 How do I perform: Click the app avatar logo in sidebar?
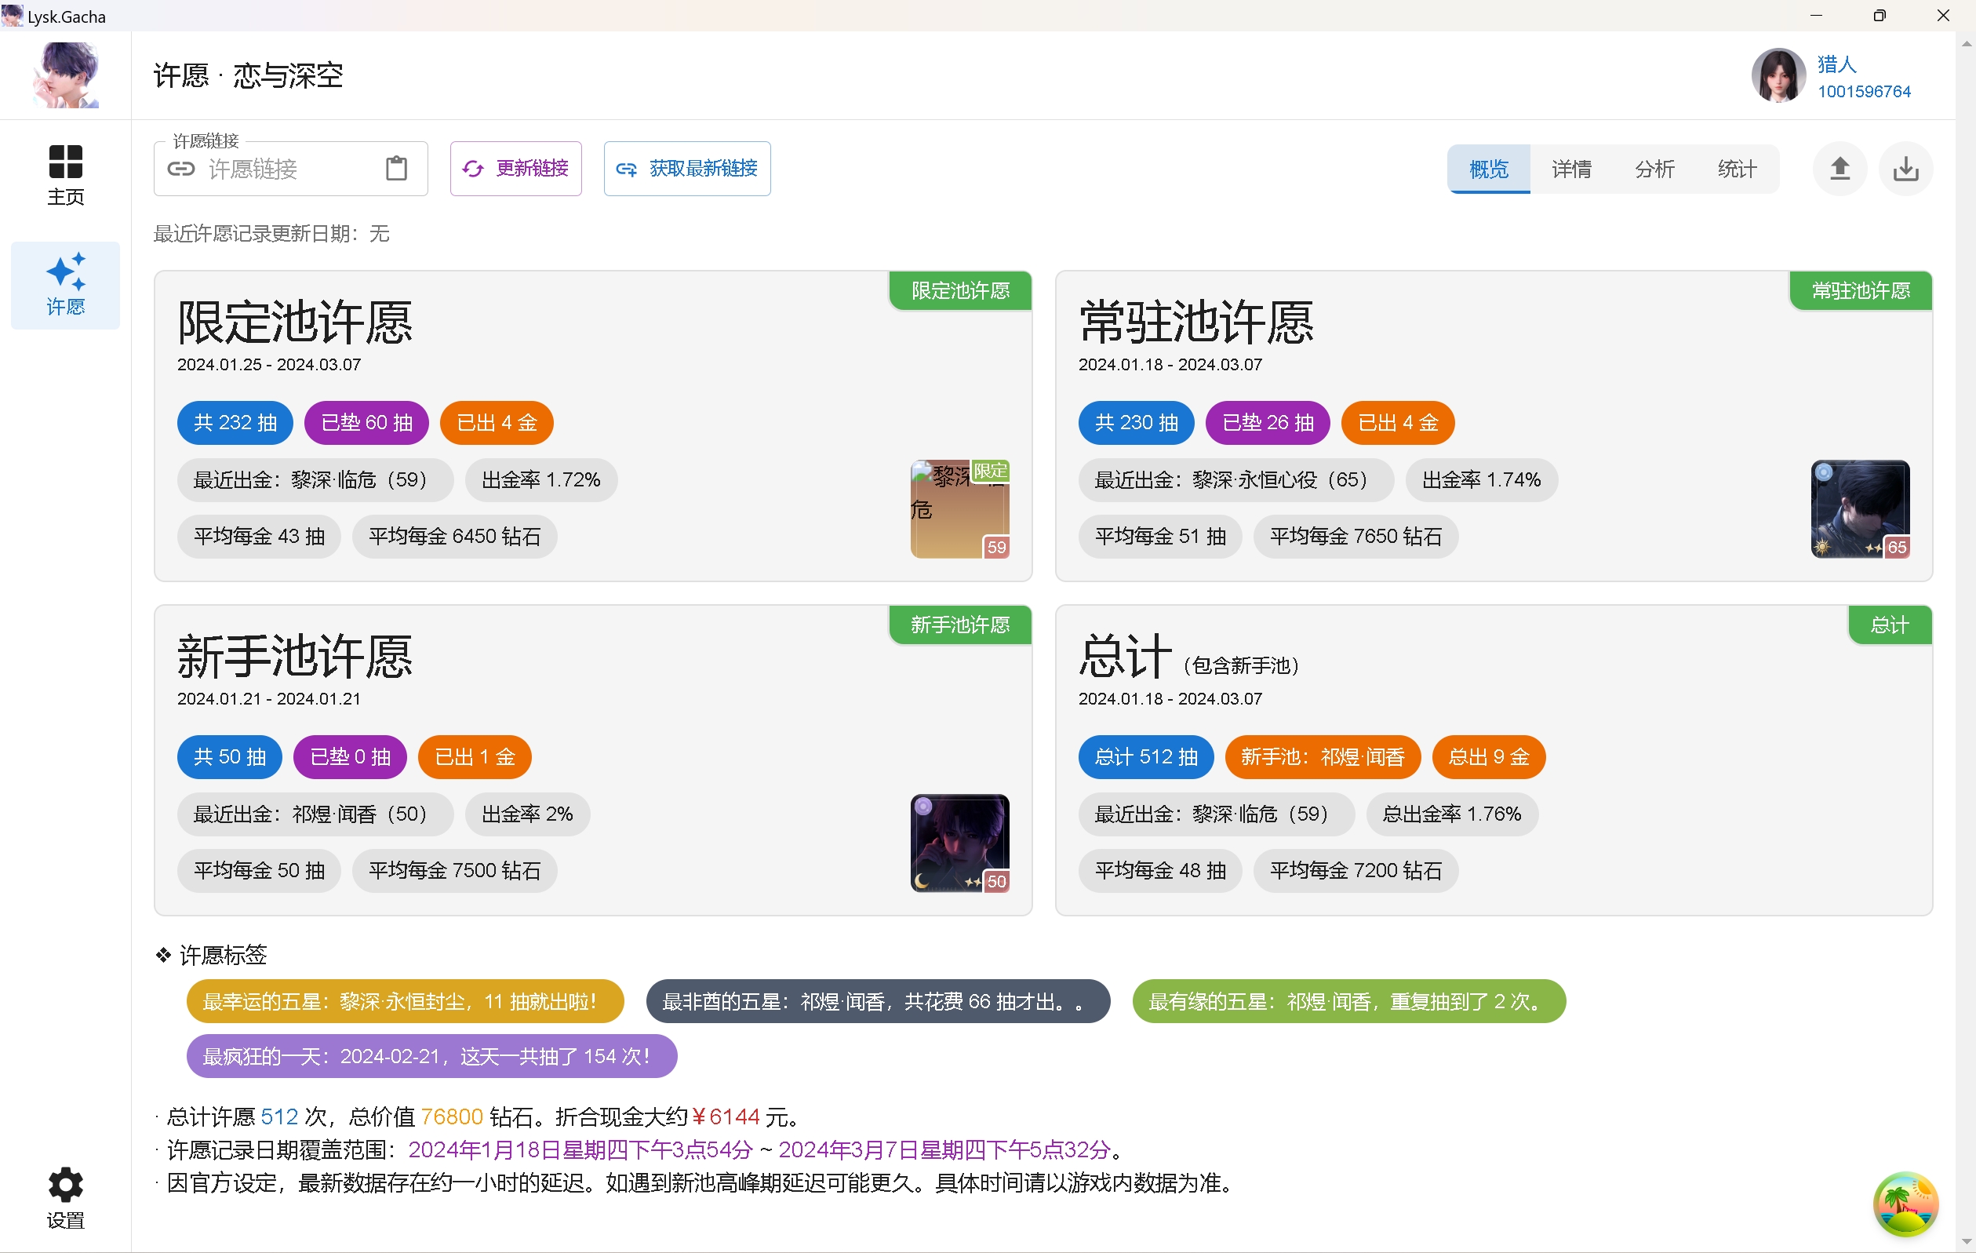(x=65, y=75)
